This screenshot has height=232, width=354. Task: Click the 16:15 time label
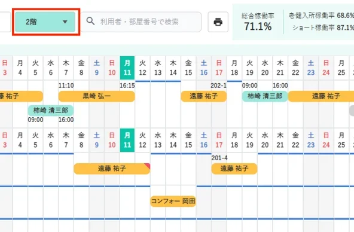point(127,86)
